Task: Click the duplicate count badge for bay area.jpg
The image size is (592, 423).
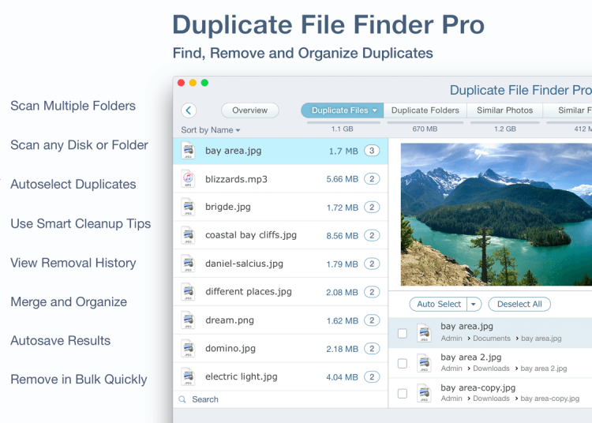Action: (x=372, y=151)
